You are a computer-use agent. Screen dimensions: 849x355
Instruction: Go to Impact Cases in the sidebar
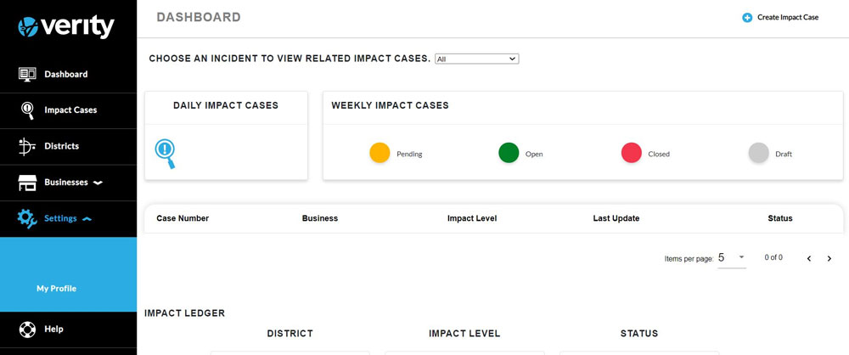click(70, 110)
